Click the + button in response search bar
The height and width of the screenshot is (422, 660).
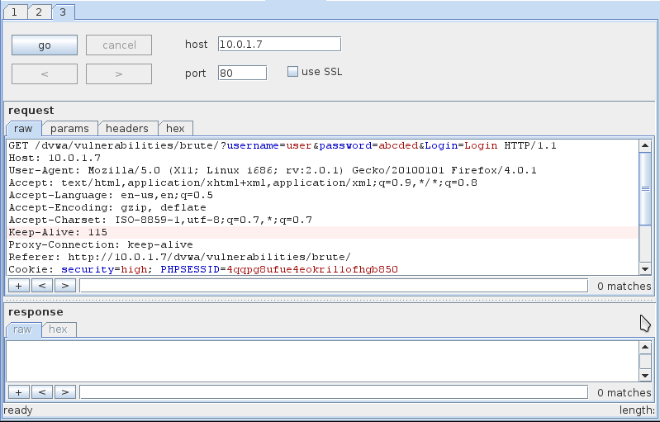(18, 392)
